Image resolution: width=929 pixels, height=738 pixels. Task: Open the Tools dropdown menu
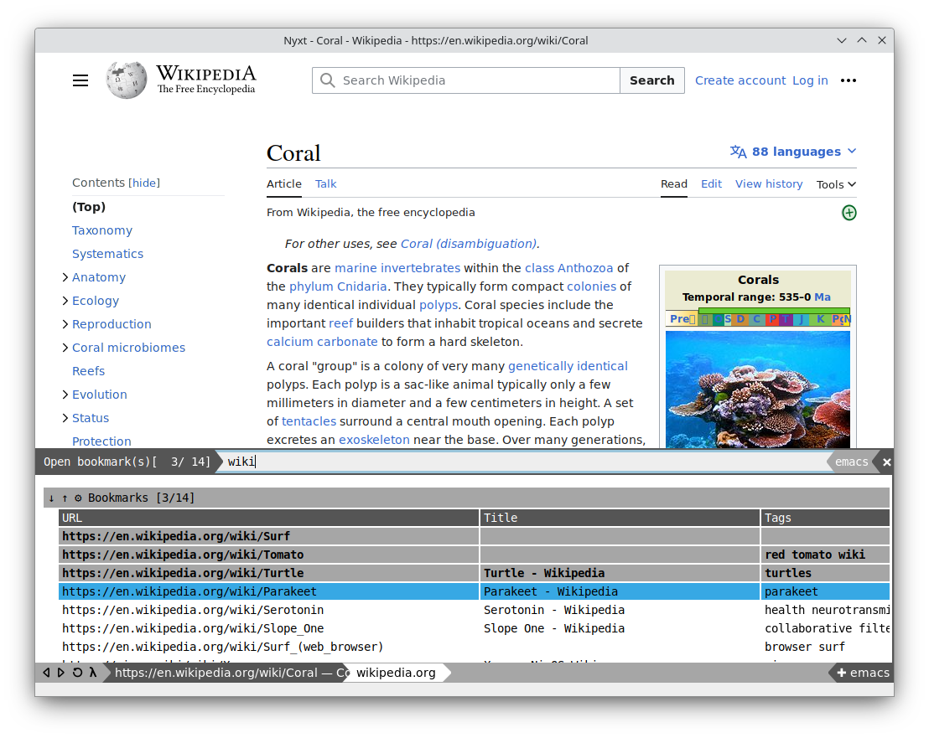836,184
